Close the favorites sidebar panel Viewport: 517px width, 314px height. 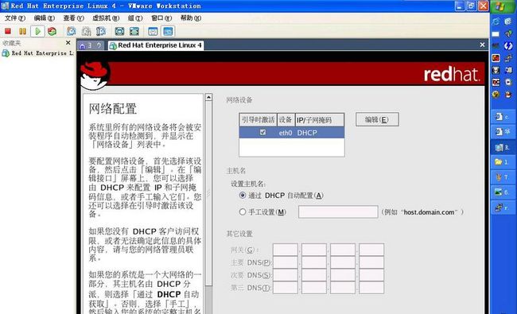click(x=68, y=43)
